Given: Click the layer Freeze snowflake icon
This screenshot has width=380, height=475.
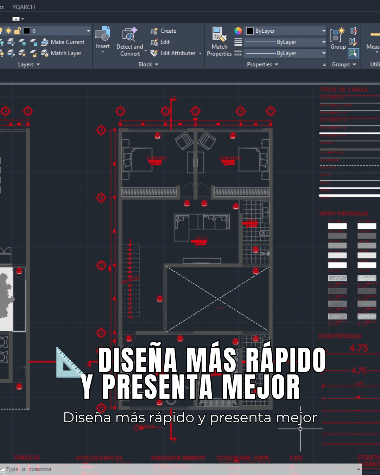Looking at the screenshot, I should (x=23, y=42).
